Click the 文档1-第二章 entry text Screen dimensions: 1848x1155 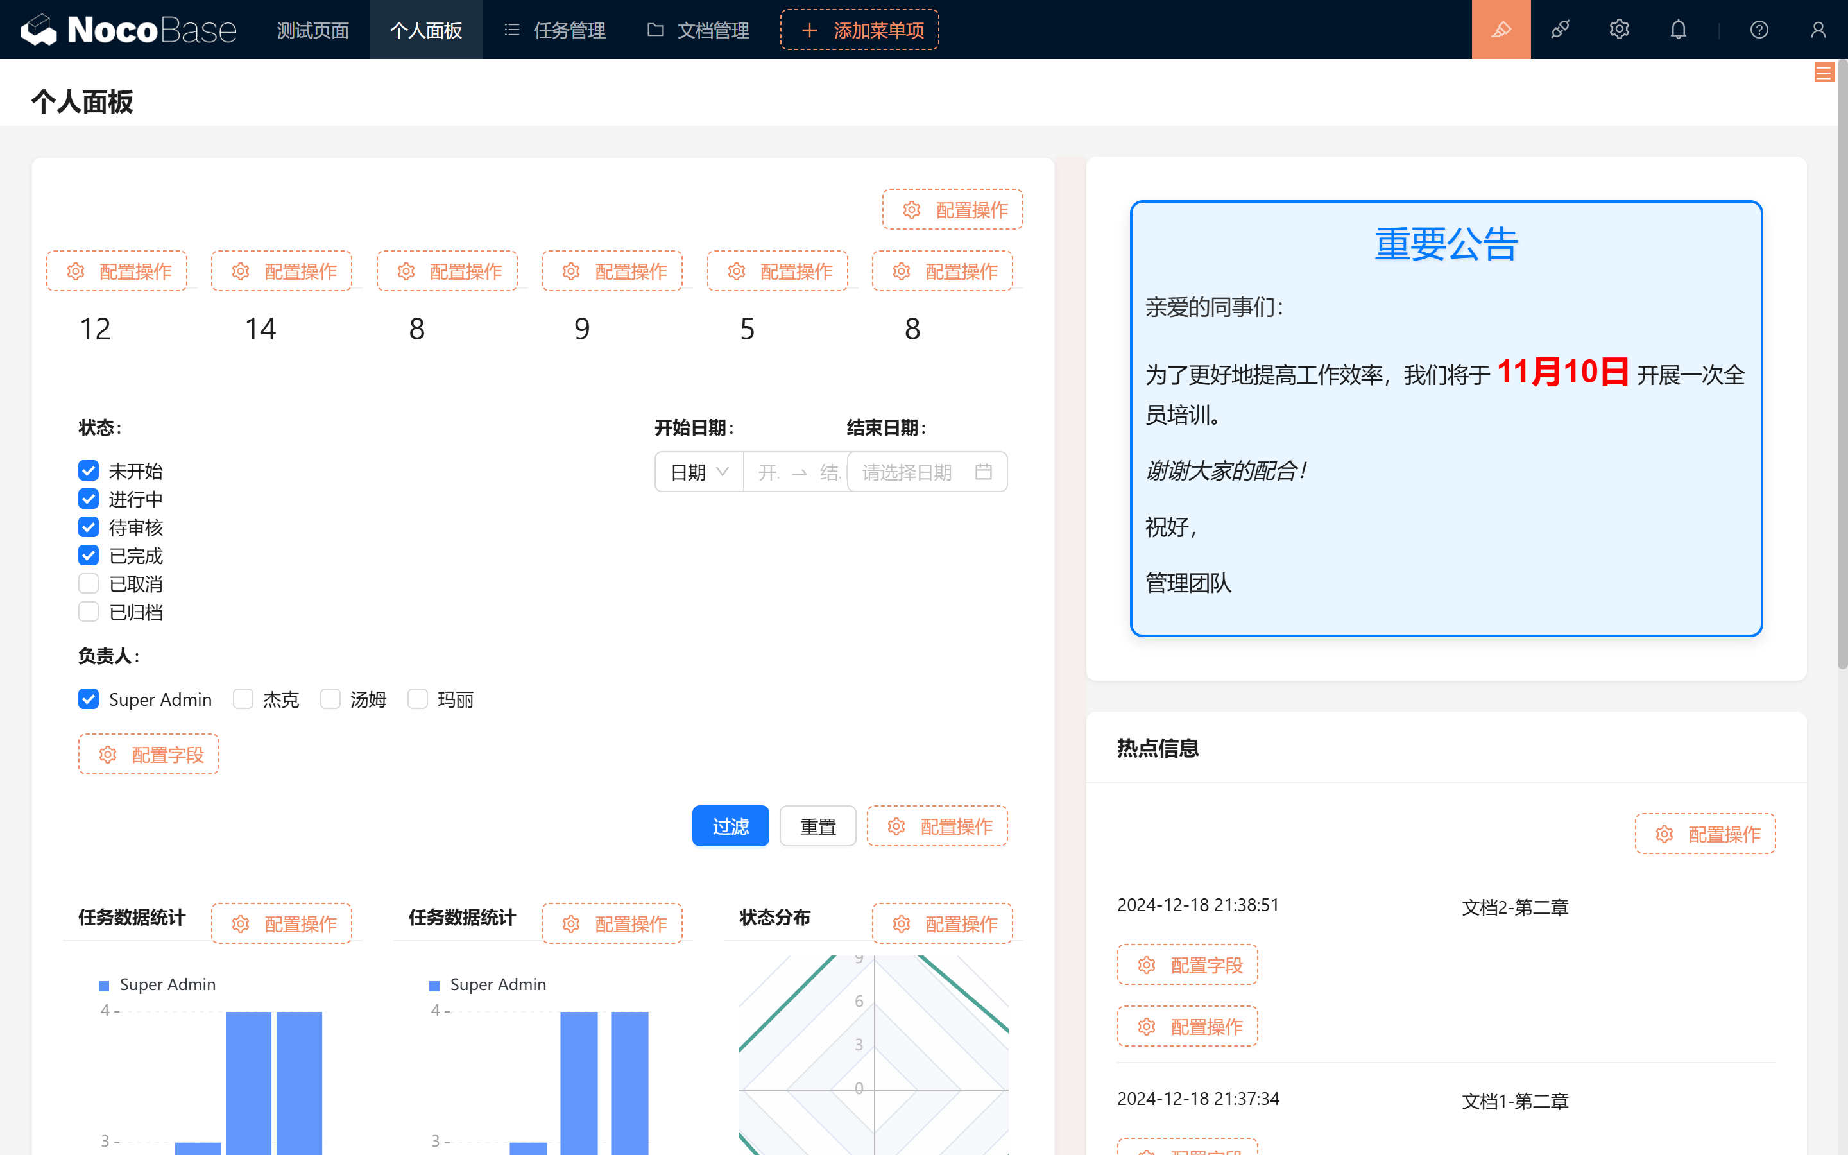[1515, 1102]
